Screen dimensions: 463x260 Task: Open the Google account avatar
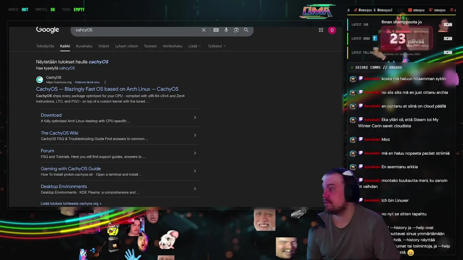click(332, 30)
